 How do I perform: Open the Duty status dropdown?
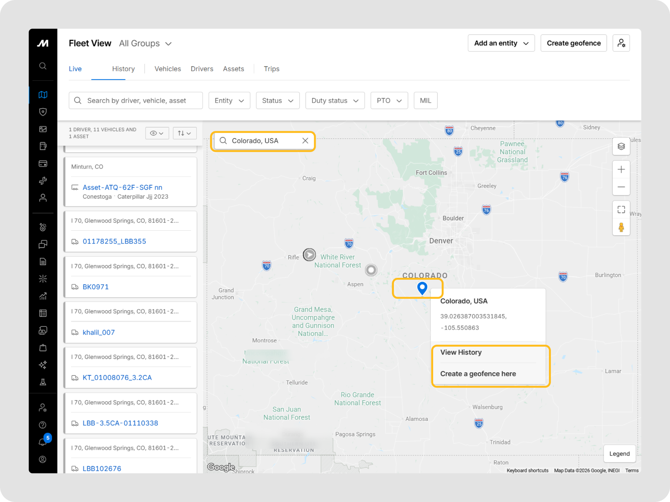pos(335,100)
